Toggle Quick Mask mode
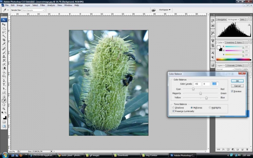 click(4, 122)
